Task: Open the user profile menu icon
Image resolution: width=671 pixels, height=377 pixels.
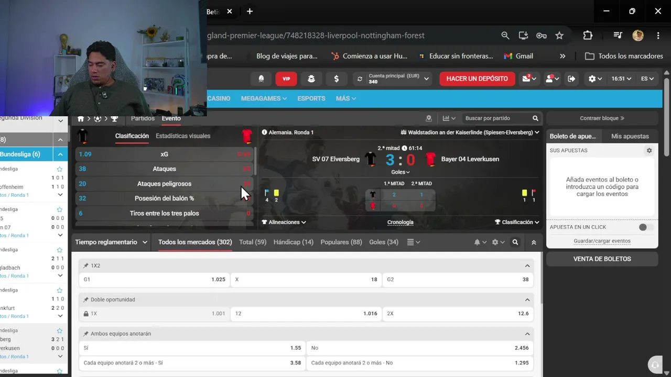Action: [553, 79]
